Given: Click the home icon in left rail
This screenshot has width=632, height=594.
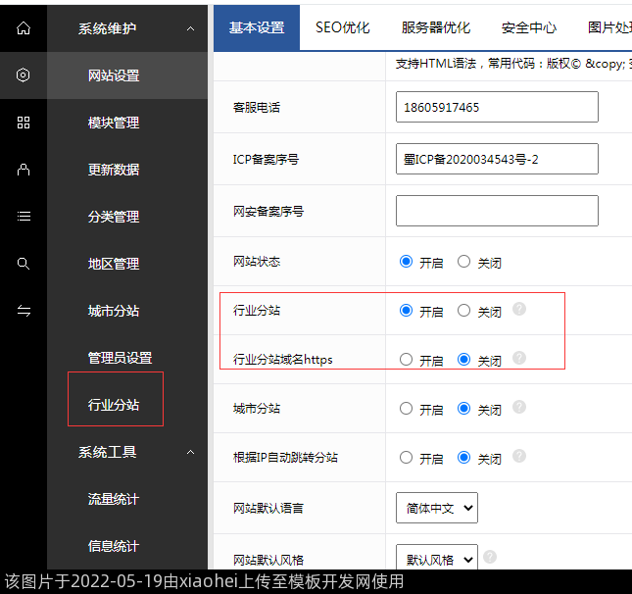Looking at the screenshot, I should tap(24, 28).
